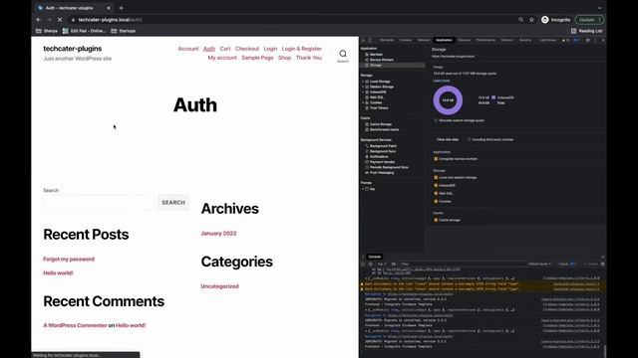Image resolution: width=638 pixels, height=358 pixels.
Task: Expand the Local Storage tree node
Action: pyautogui.click(x=363, y=82)
